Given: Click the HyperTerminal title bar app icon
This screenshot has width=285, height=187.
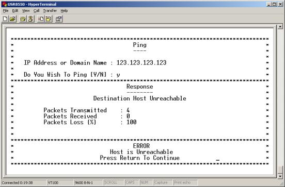Looking at the screenshot, I should (5, 4).
